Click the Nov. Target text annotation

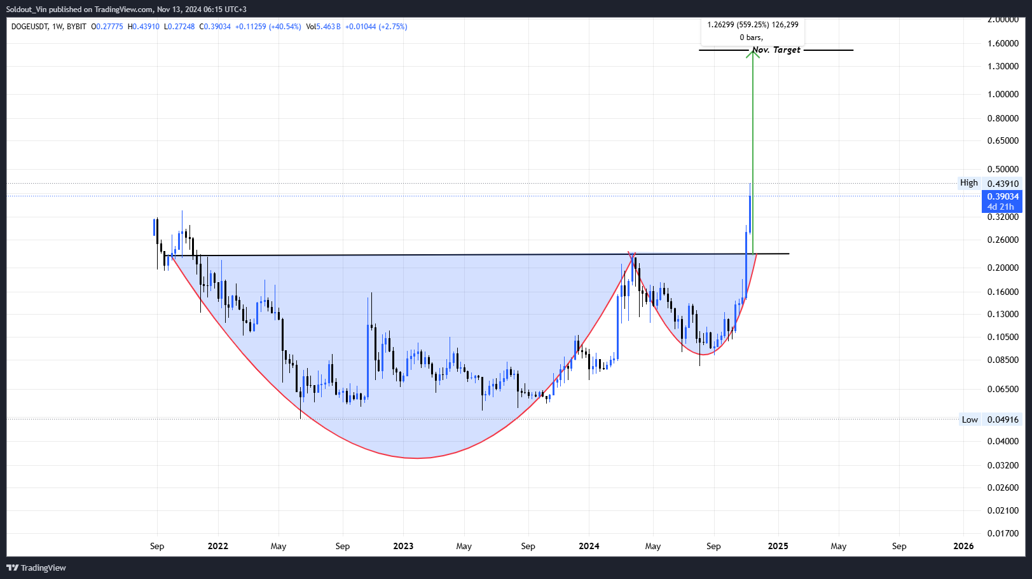click(776, 50)
